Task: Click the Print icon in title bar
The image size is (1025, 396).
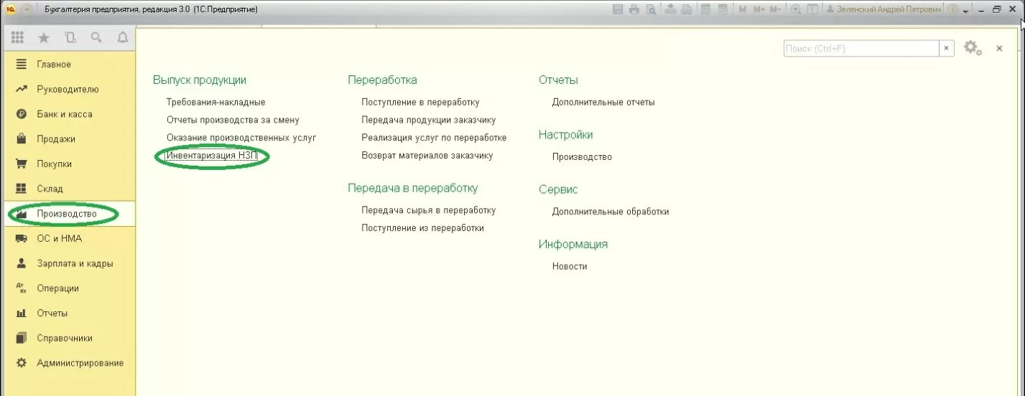Action: coord(634,9)
